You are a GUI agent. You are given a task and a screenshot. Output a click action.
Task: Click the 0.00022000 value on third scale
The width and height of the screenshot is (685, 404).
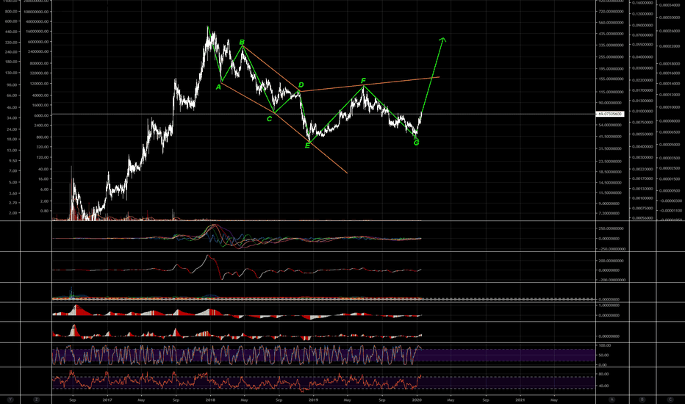[670, 46]
